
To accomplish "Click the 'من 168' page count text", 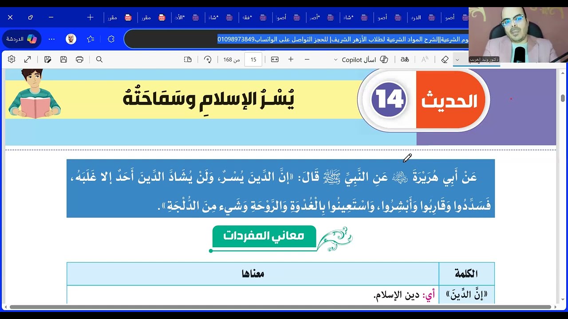I will tap(231, 59).
